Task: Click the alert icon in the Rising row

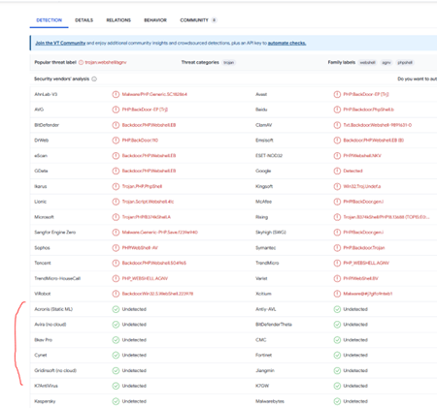Action: tap(337, 217)
